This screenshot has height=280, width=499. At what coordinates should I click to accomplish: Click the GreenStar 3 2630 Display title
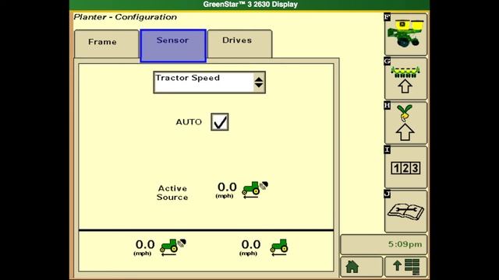(250, 5)
